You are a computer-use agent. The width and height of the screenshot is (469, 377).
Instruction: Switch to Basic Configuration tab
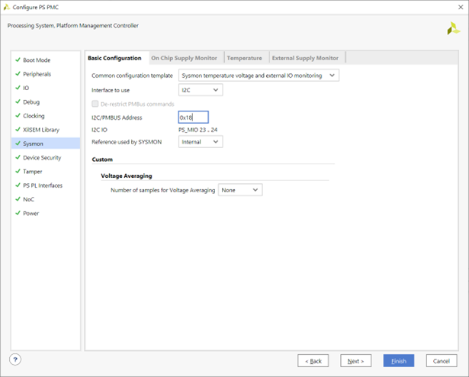pos(114,58)
